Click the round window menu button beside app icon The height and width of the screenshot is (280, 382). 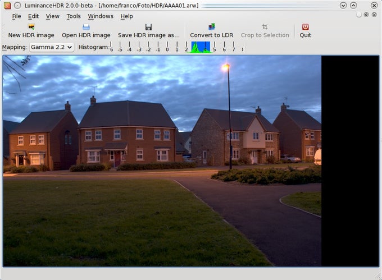click(17, 6)
